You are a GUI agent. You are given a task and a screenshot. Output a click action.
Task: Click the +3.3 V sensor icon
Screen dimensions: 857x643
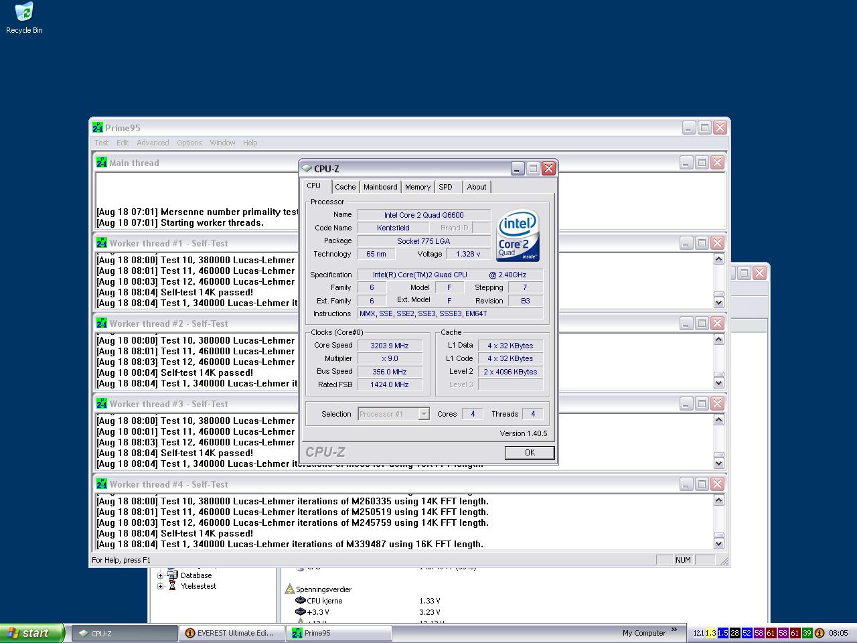coord(301,612)
